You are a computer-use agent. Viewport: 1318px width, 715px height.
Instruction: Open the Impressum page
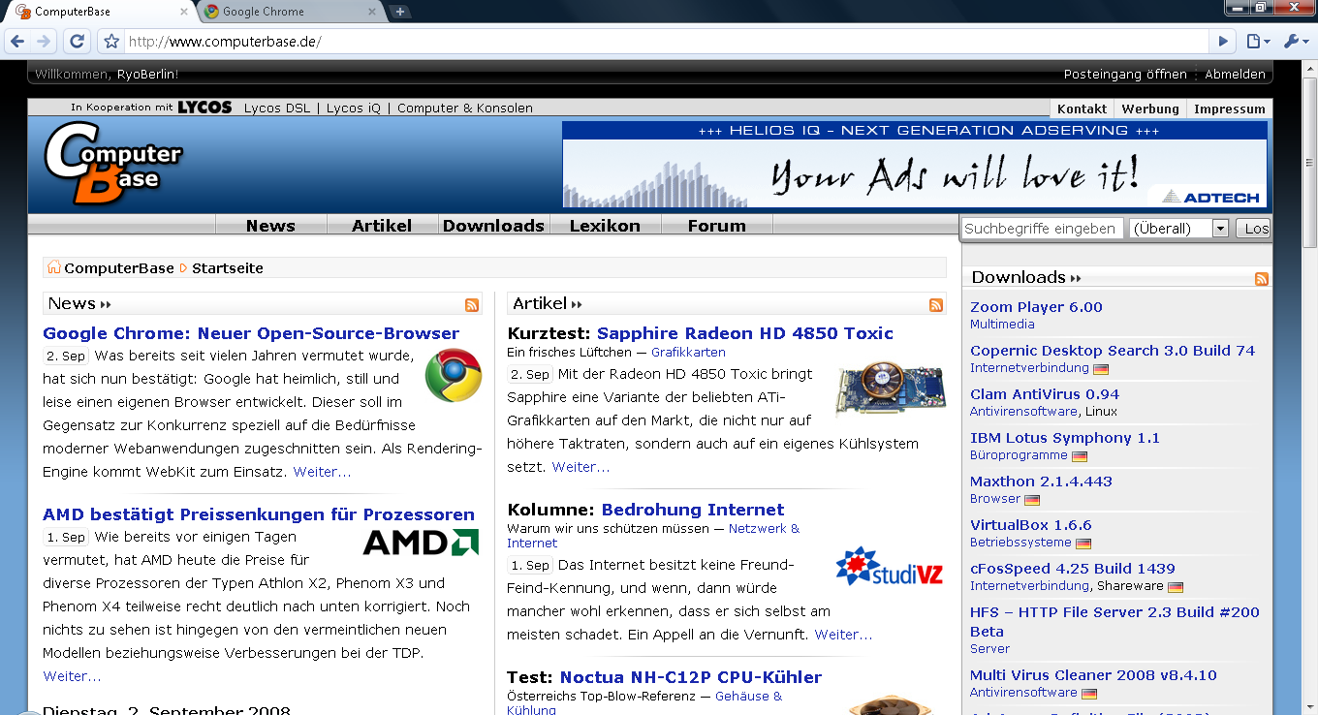click(x=1230, y=109)
